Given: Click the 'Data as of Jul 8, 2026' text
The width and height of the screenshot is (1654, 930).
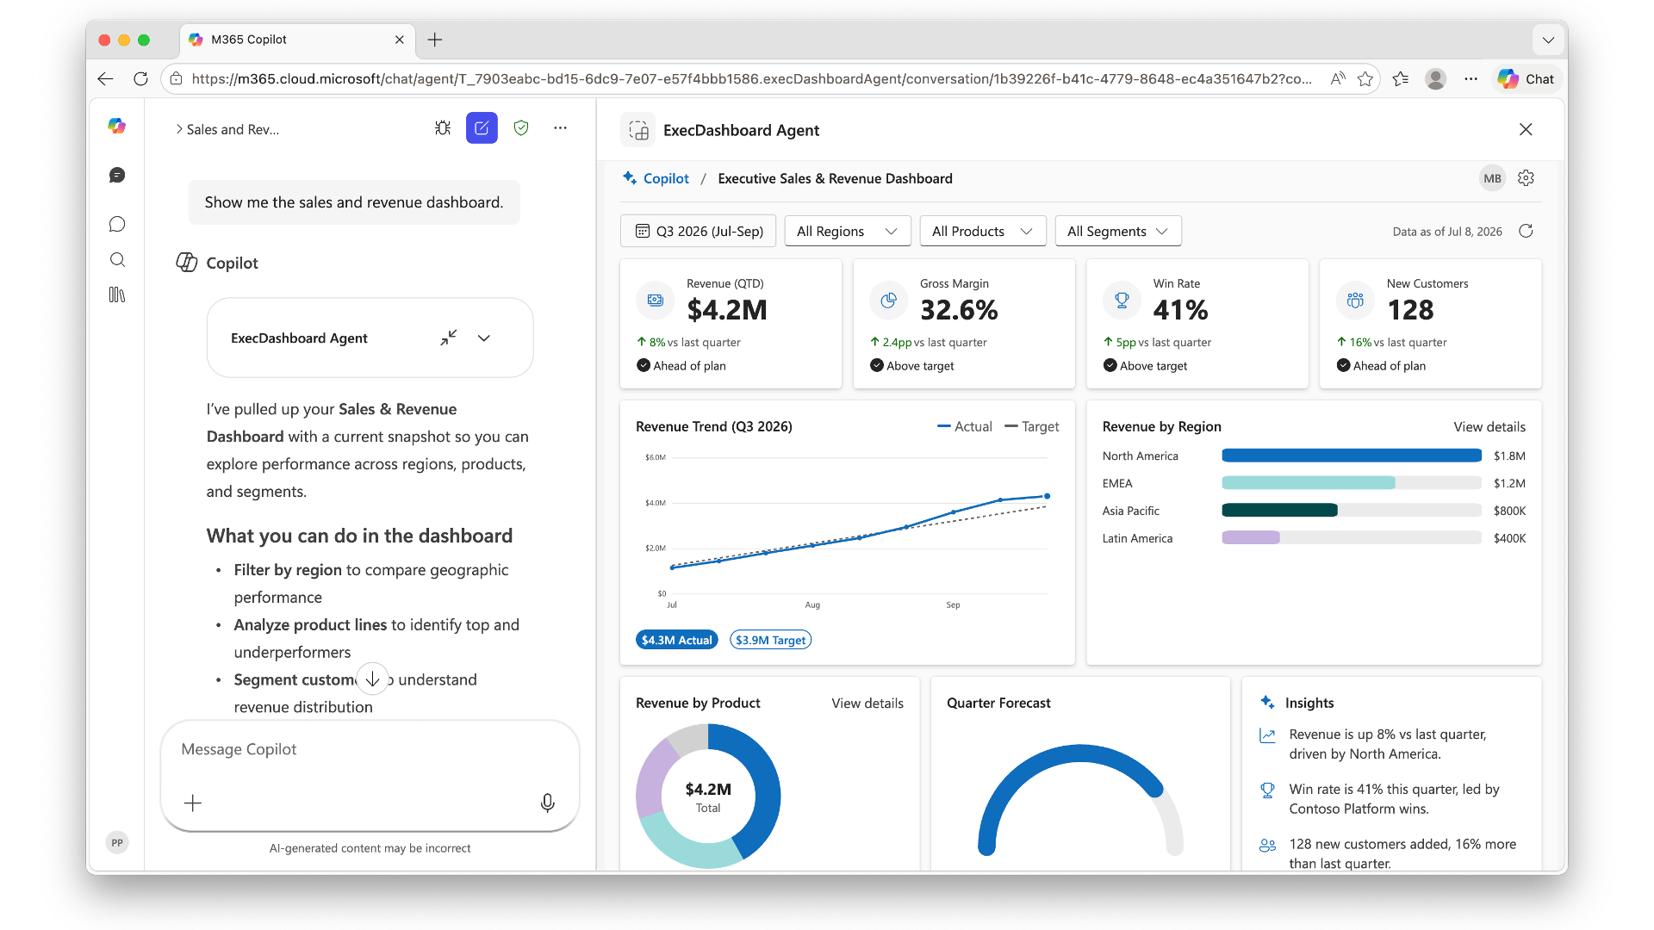Looking at the screenshot, I should (x=1447, y=232).
